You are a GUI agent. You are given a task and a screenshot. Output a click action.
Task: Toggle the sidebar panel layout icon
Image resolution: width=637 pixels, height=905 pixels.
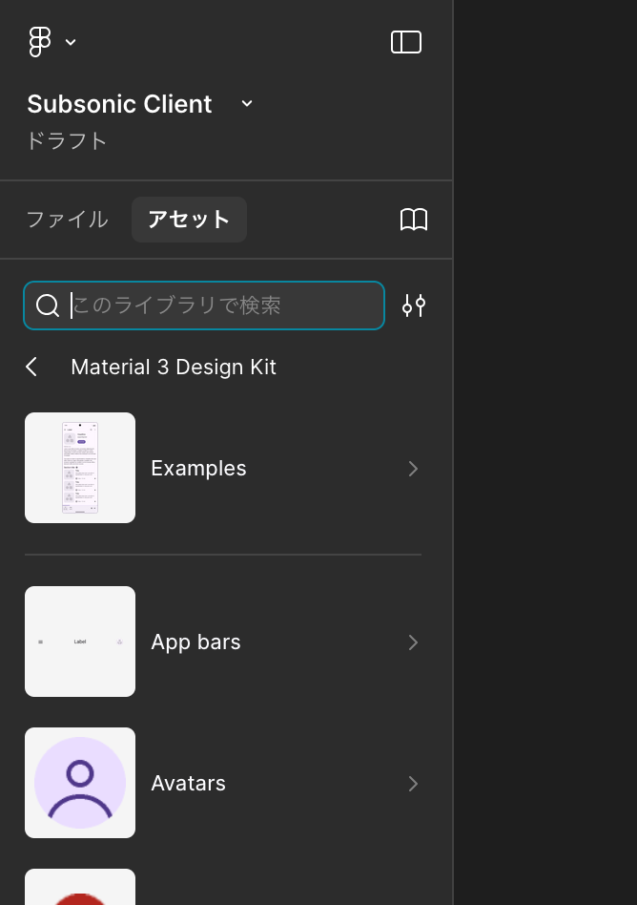(406, 42)
